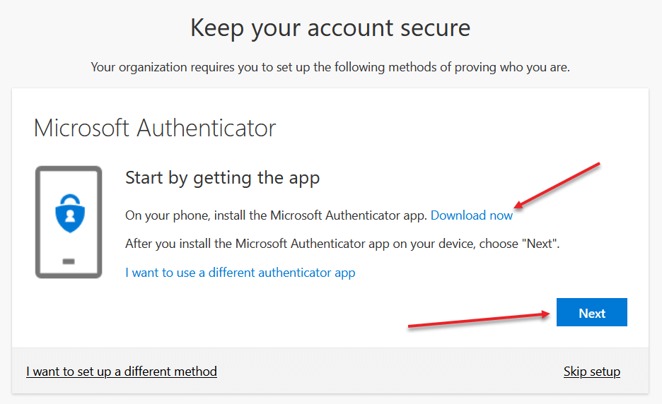The width and height of the screenshot is (662, 404).
Task: Click the person silhouette inside the shield
Action: 70,216
